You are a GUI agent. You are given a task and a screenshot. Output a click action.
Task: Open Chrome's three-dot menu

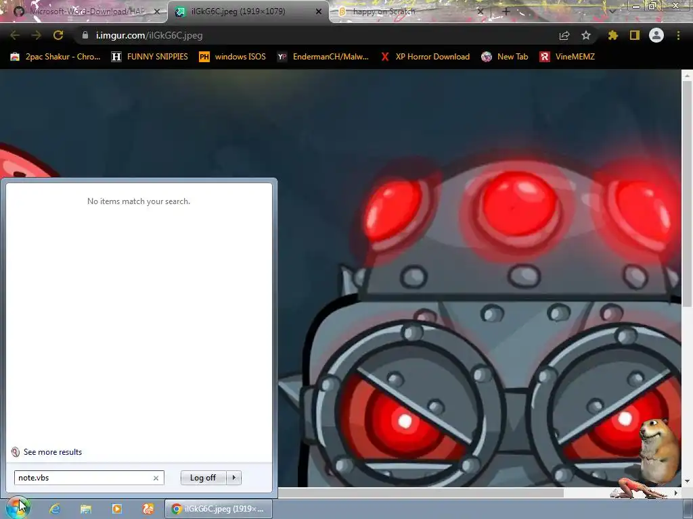coord(678,35)
